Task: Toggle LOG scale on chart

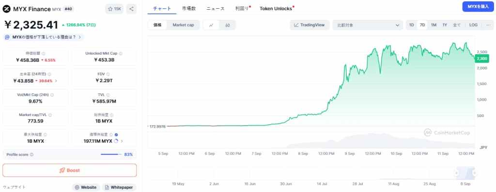Action: click(474, 25)
